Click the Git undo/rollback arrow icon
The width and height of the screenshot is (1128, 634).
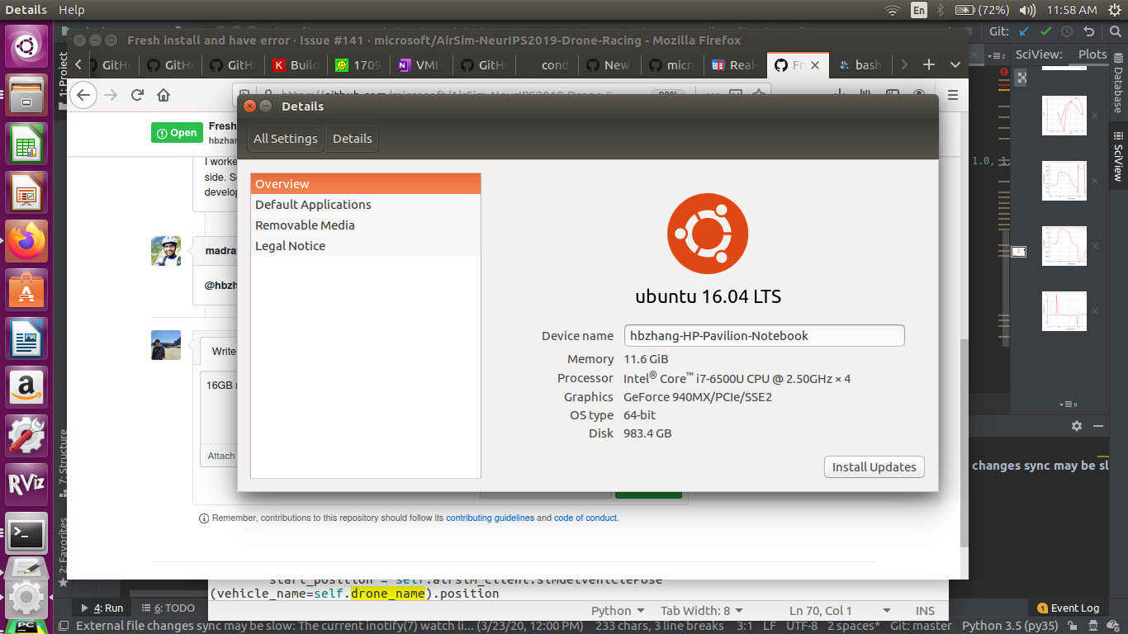[1089, 31]
